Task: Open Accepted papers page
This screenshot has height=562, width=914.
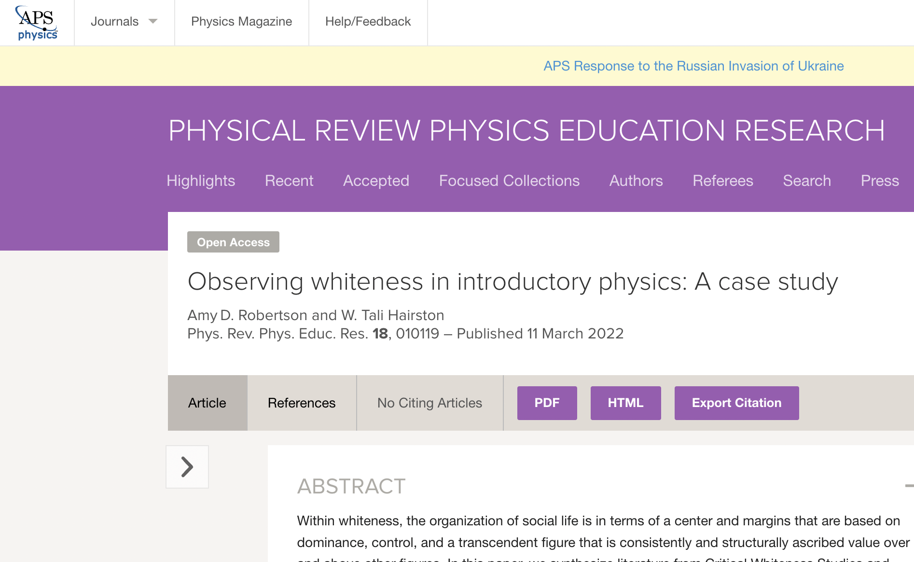Action: pos(376,181)
